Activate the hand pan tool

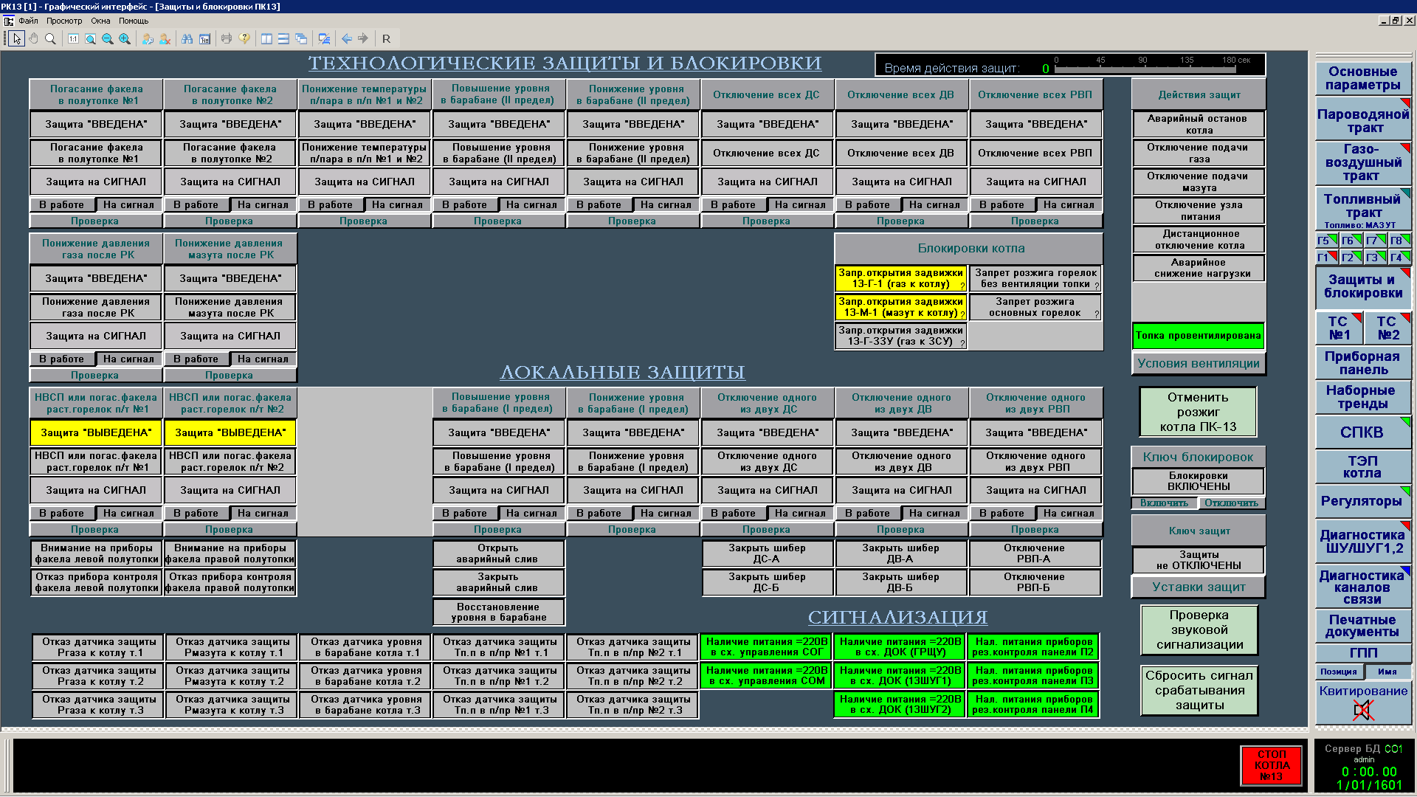33,38
